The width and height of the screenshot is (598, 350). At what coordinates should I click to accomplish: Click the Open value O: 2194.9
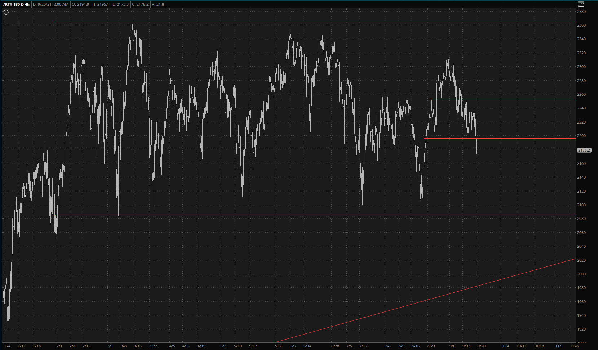coord(81,4)
